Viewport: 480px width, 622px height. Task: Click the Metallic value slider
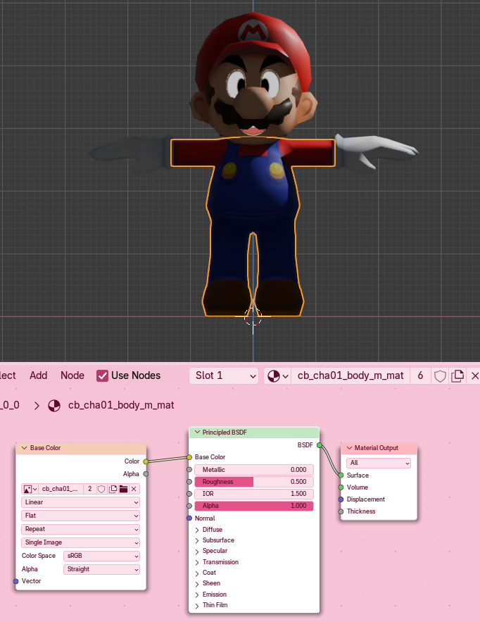(253, 470)
